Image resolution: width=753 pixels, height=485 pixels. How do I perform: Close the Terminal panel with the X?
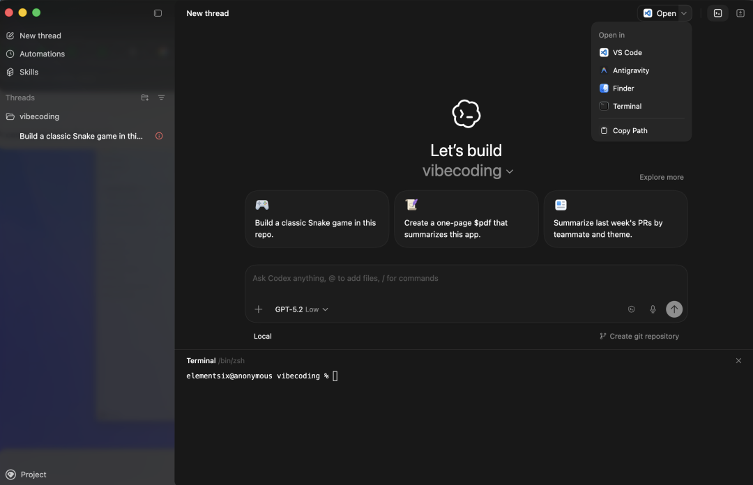coord(738,361)
